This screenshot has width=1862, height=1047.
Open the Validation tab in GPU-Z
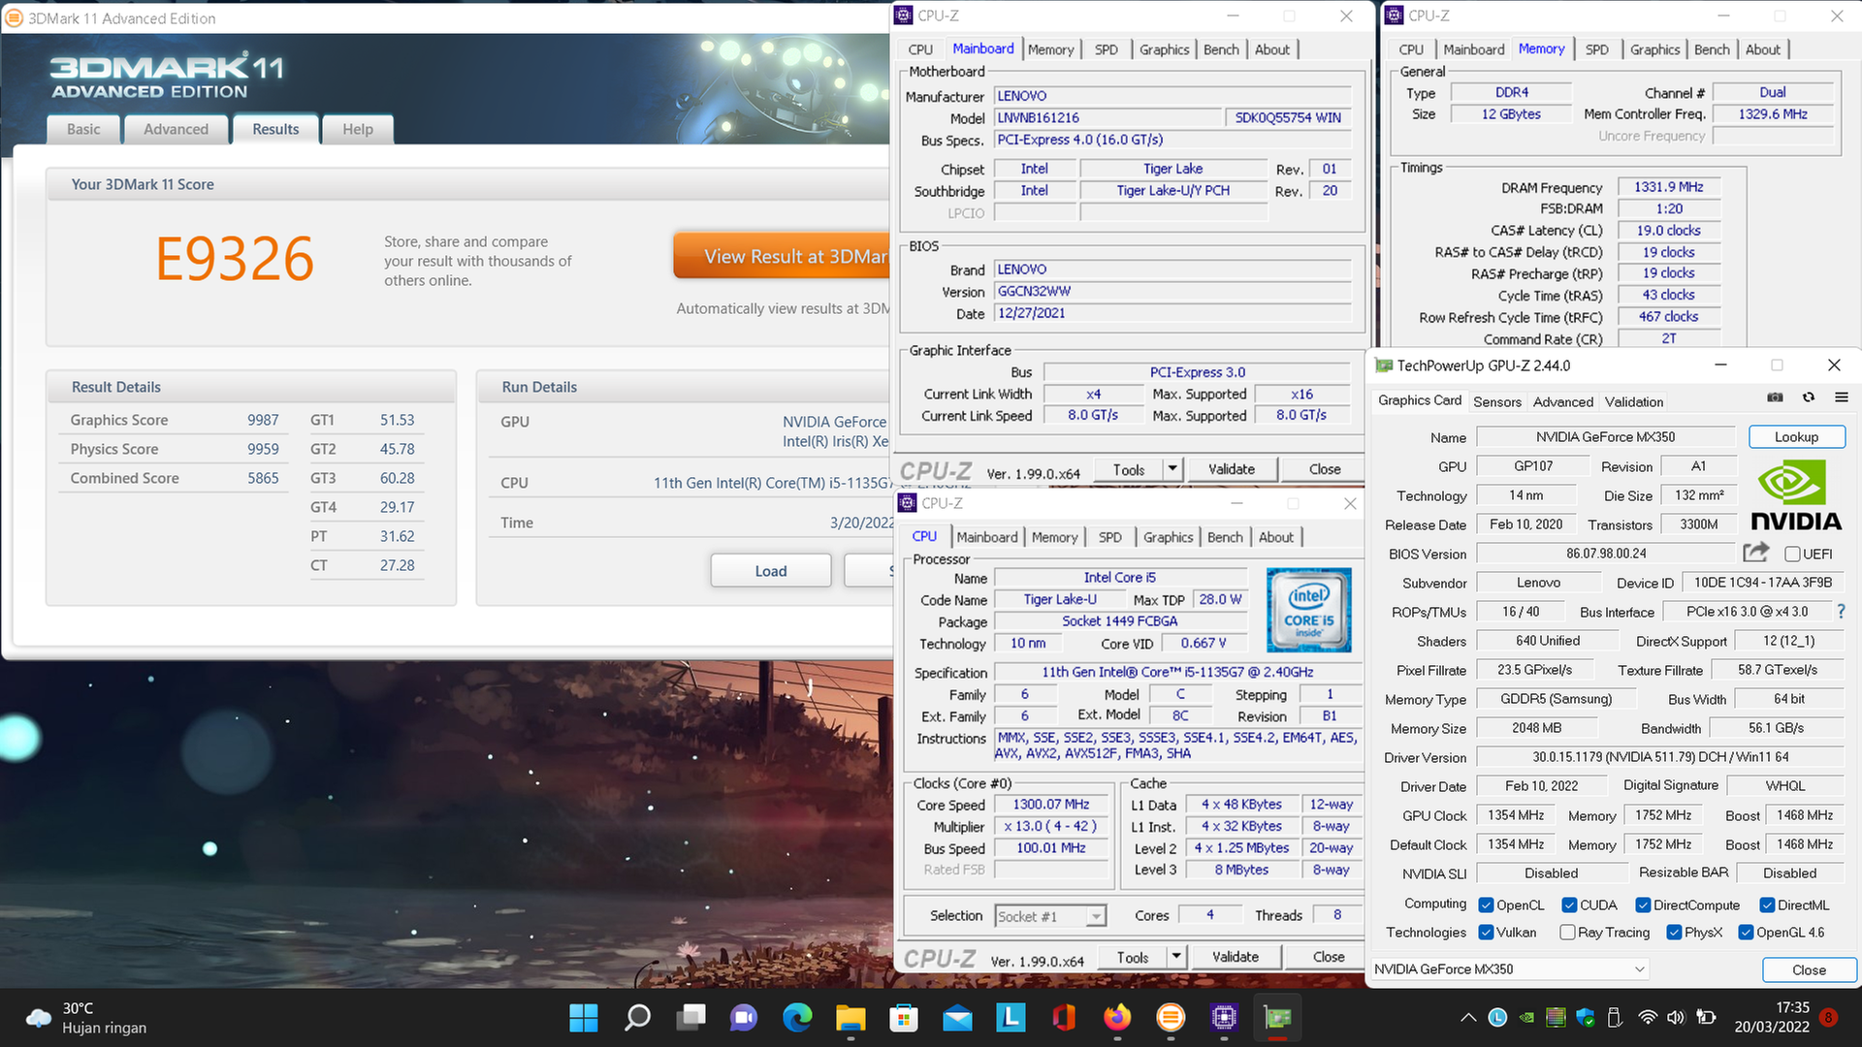coord(1634,401)
